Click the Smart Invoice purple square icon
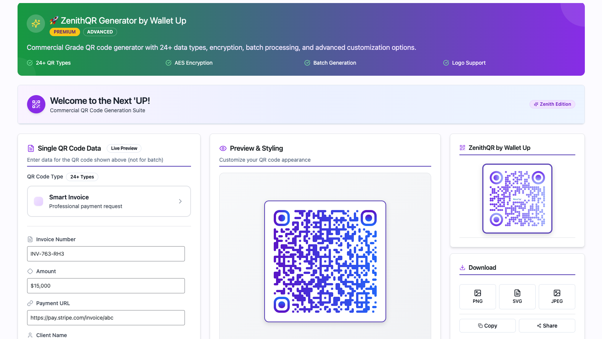The image size is (602, 339). (x=39, y=201)
